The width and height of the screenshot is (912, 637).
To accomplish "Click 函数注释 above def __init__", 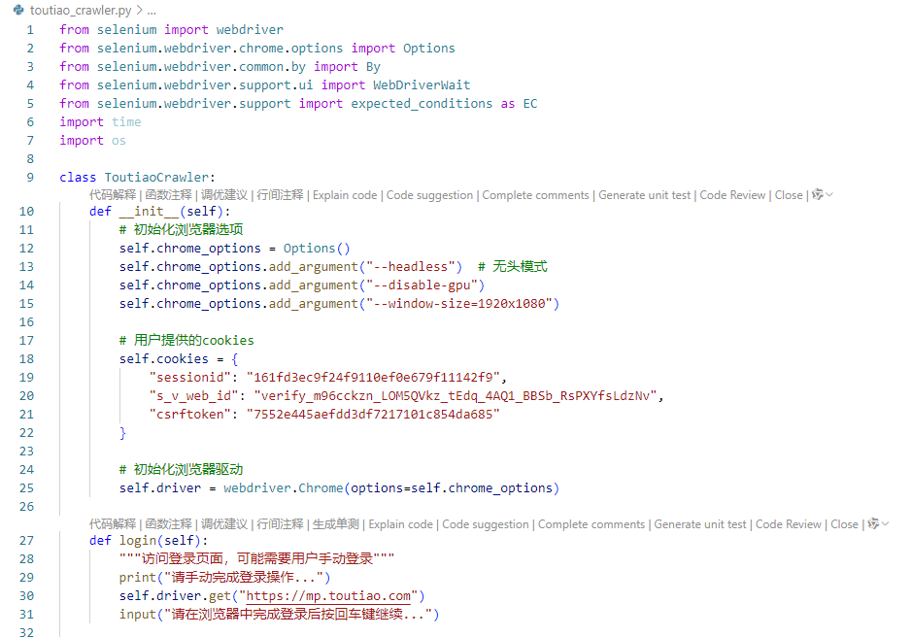I will (168, 195).
